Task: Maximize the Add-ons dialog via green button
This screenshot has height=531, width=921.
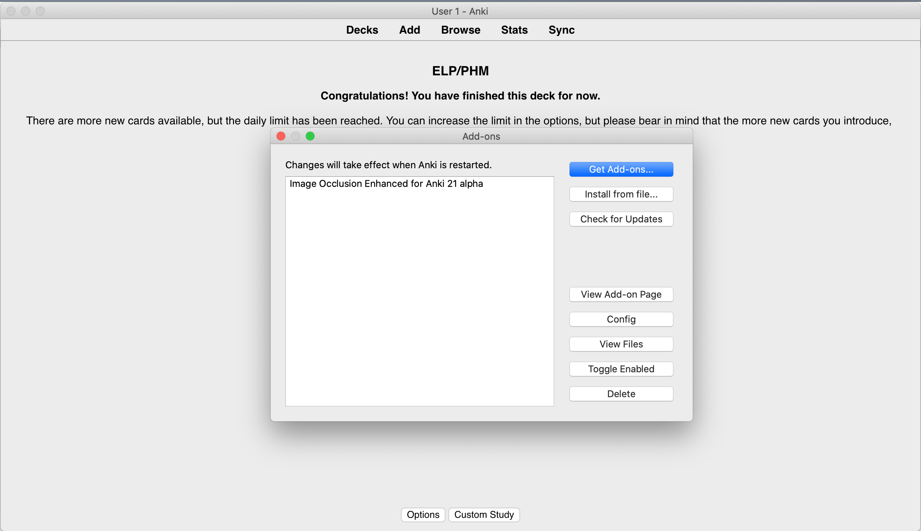Action: click(x=310, y=136)
